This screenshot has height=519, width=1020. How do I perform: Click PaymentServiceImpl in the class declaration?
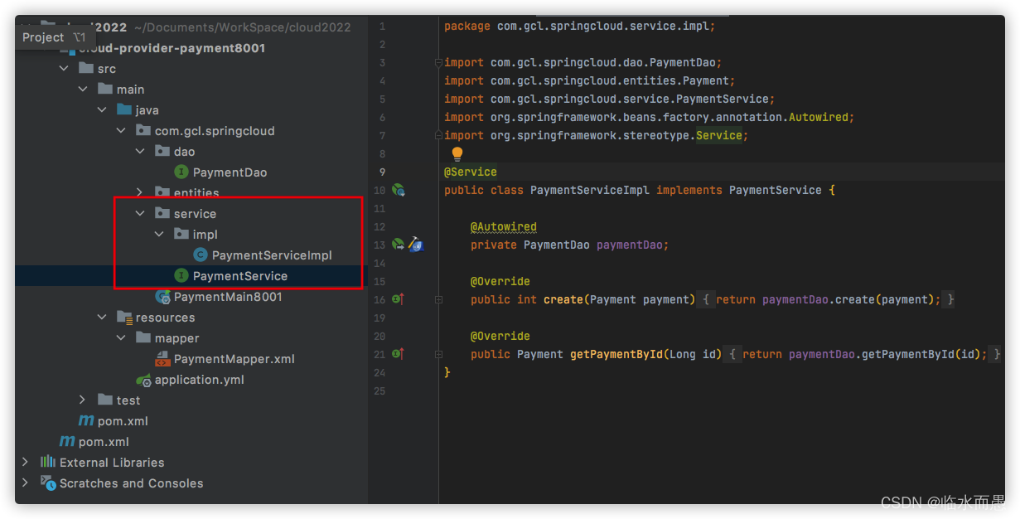(x=590, y=190)
